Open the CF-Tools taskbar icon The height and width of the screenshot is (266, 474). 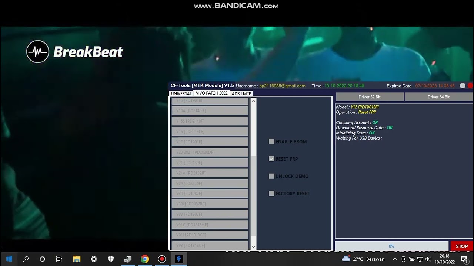click(x=179, y=259)
